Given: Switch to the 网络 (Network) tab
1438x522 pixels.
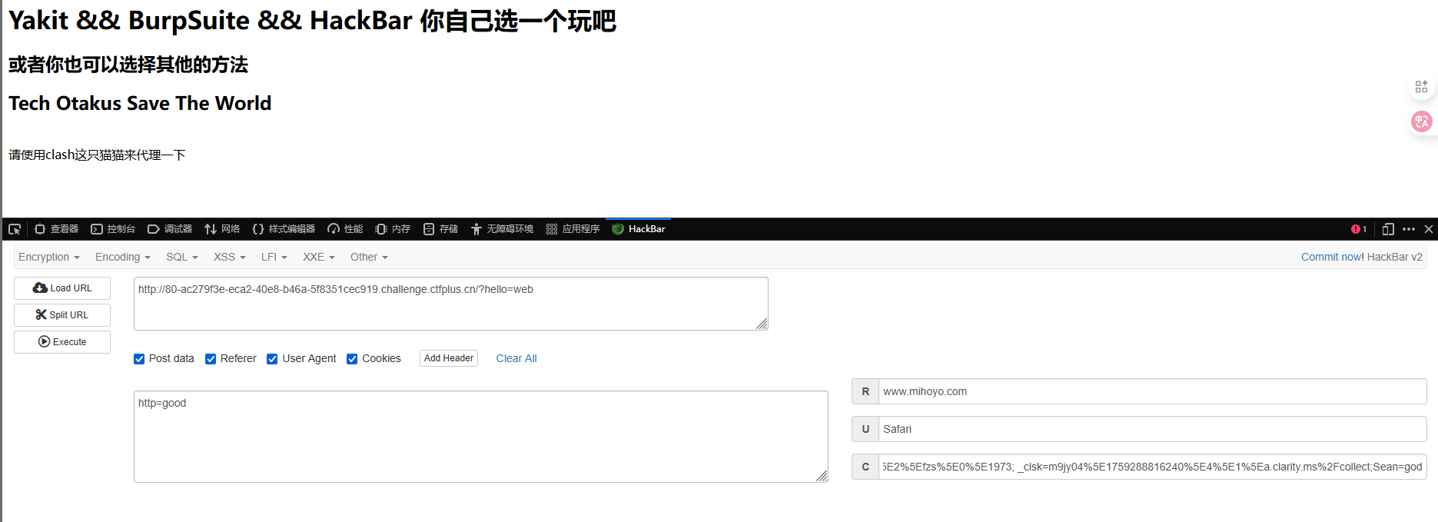Looking at the screenshot, I should point(222,229).
